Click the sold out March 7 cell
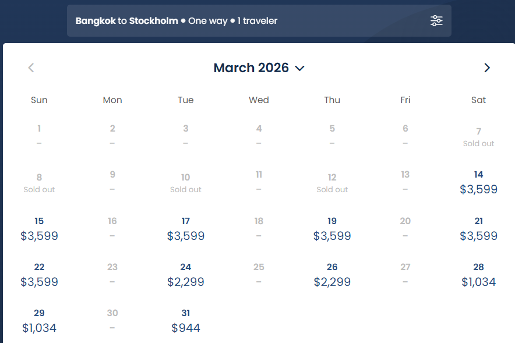This screenshot has height=343, width=515. [478, 136]
